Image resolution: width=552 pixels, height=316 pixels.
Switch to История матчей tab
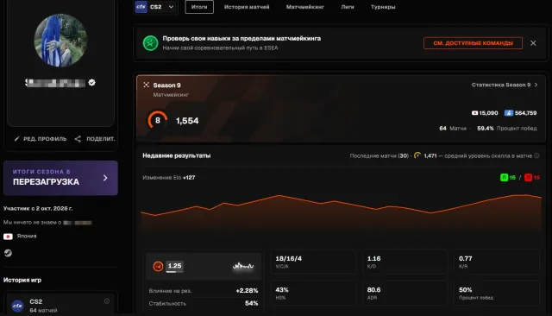pyautogui.click(x=247, y=7)
